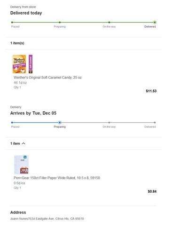This screenshot has width=172, height=235.
Task: Open Werther's Original candy box thumbnail
Action: (x=19, y=64)
